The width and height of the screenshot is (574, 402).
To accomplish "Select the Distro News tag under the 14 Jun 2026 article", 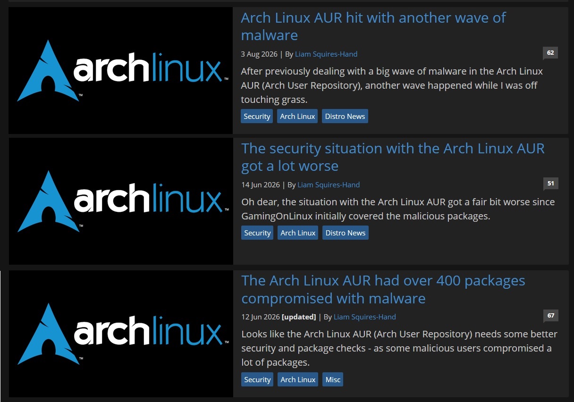I will pyautogui.click(x=346, y=233).
